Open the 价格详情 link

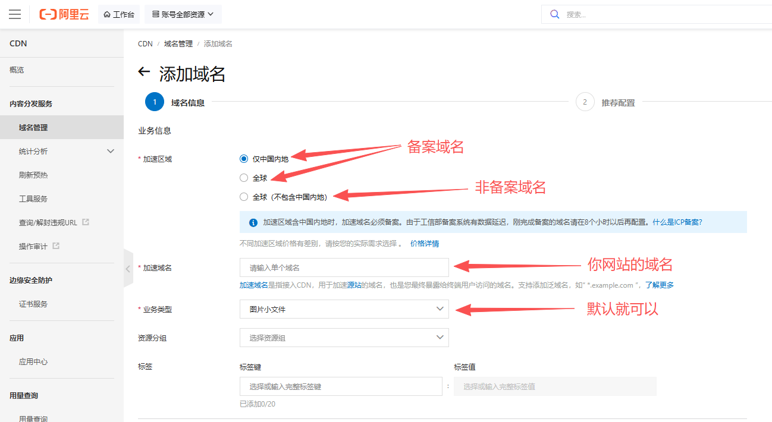pos(425,244)
